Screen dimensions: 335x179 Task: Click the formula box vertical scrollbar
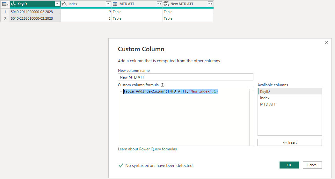tap(252, 117)
